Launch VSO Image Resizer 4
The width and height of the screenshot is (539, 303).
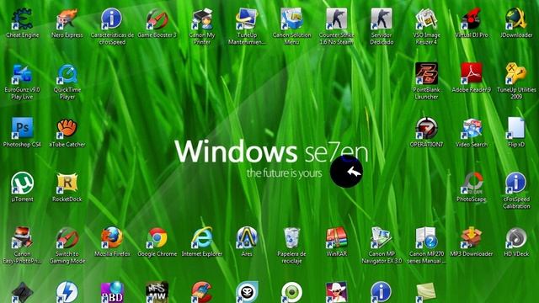tap(426, 19)
